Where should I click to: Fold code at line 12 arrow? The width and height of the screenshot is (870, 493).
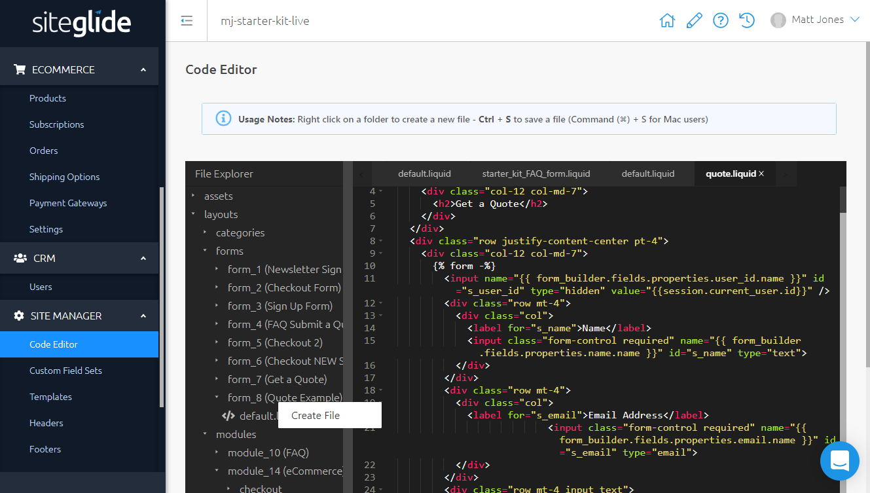click(381, 303)
